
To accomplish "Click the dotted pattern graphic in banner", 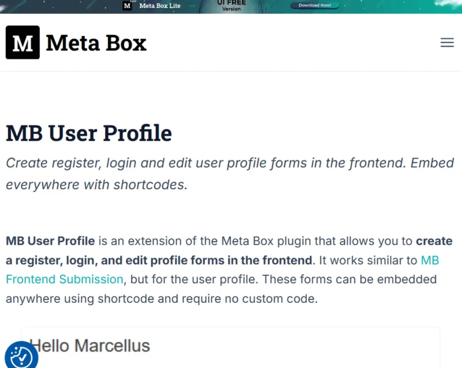I will [261, 8].
